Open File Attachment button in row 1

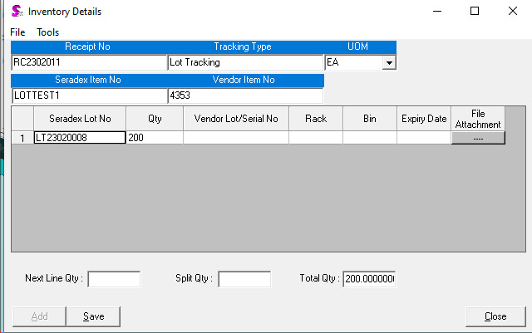point(478,138)
